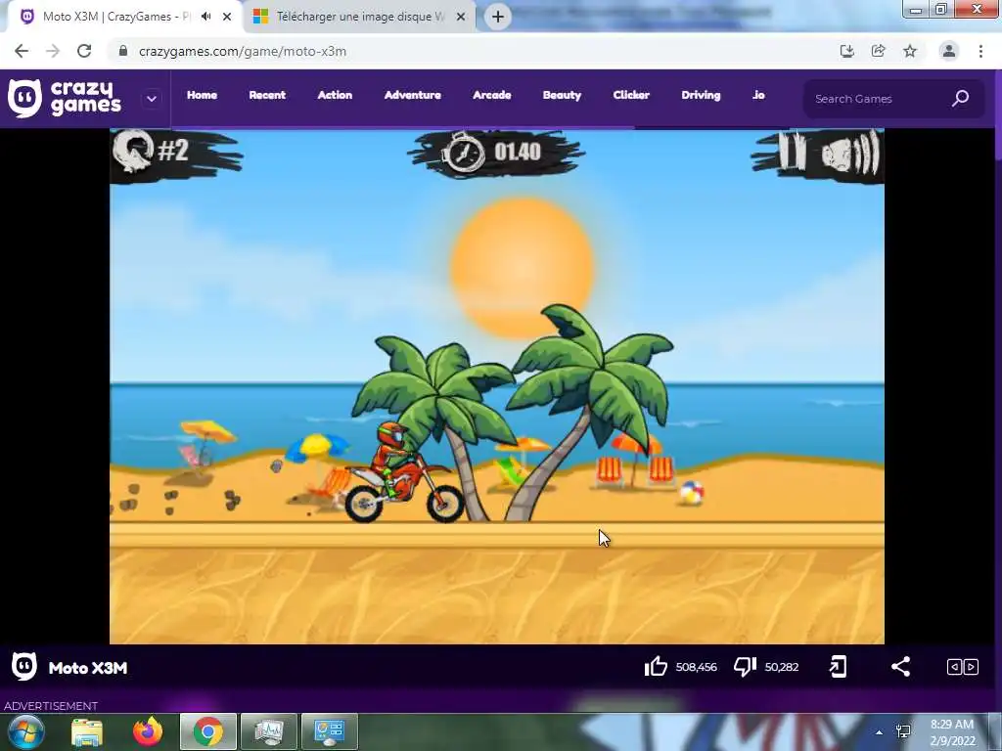
Task: Like the game with thumbs up
Action: pos(656,667)
